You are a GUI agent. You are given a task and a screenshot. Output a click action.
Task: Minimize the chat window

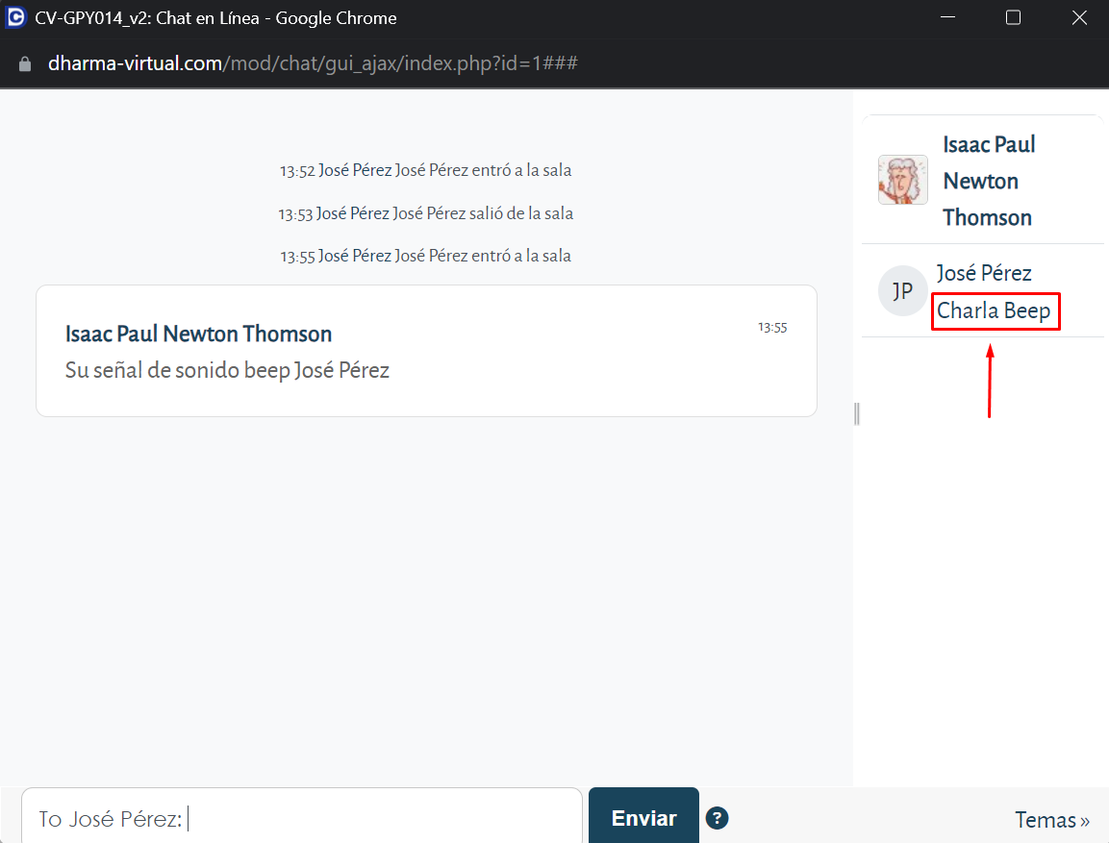tap(946, 18)
